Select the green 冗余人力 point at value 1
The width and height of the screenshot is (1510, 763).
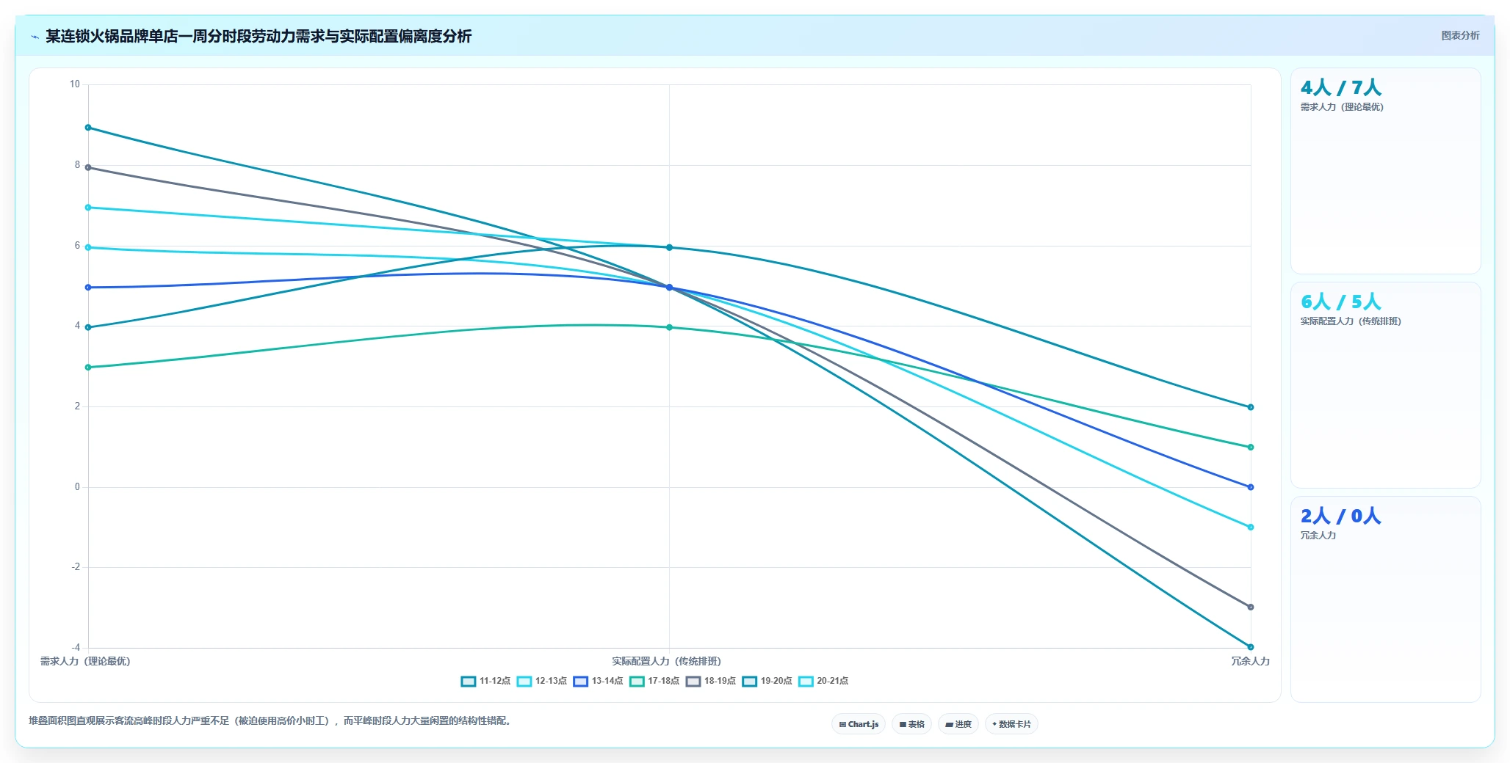pyautogui.click(x=1251, y=447)
